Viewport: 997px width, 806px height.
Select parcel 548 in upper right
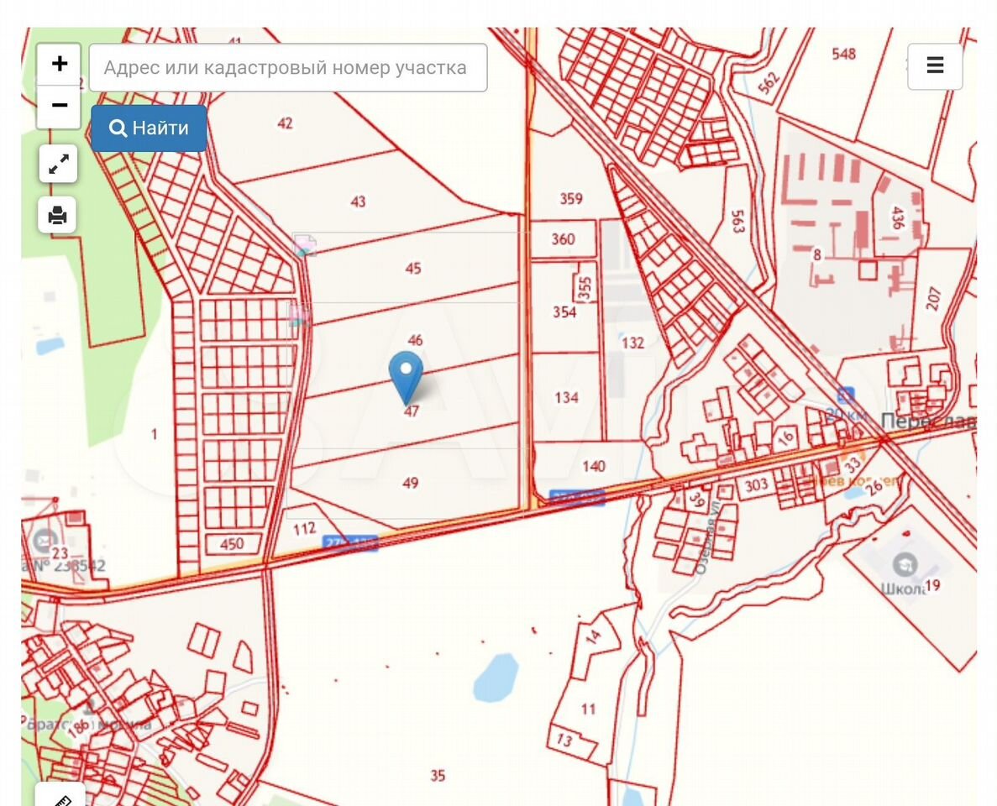click(843, 55)
